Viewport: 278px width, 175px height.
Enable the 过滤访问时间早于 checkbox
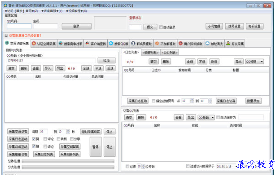point(188,166)
